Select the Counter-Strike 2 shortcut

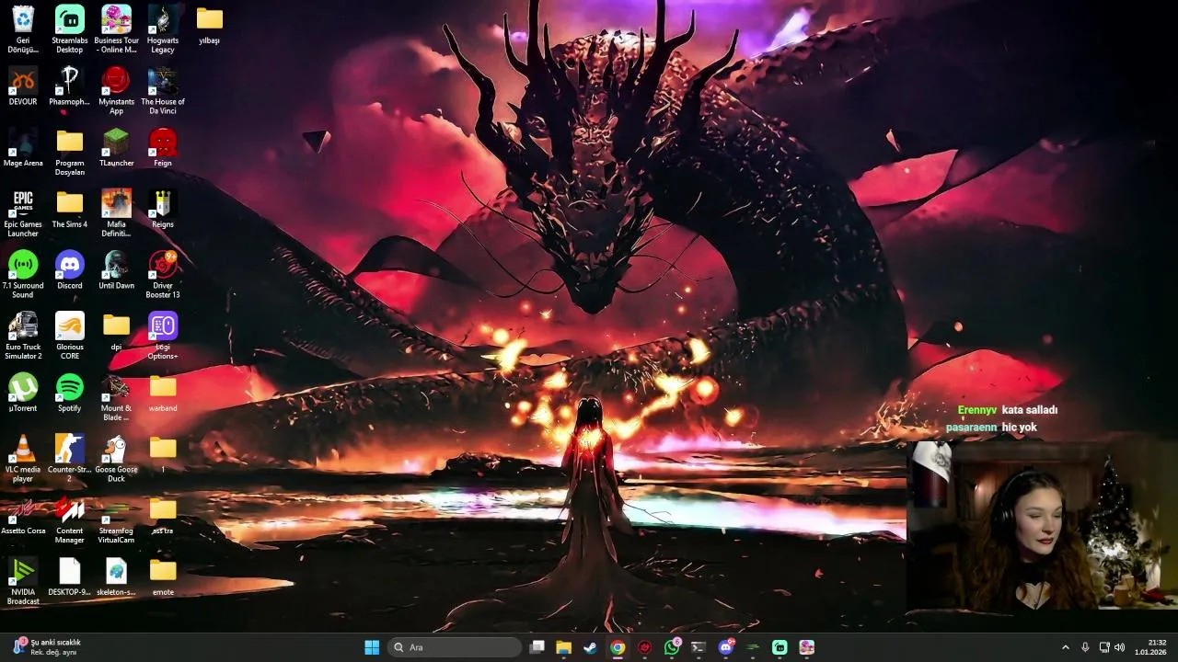click(70, 459)
